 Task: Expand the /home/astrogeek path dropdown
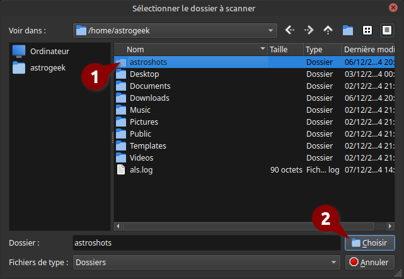pyautogui.click(x=175, y=30)
